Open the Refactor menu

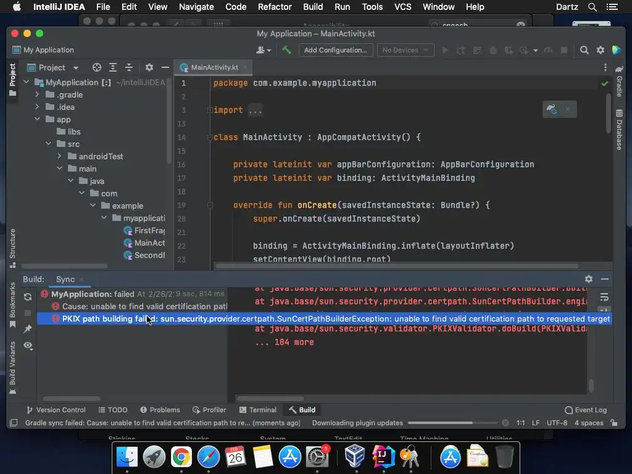point(275,7)
